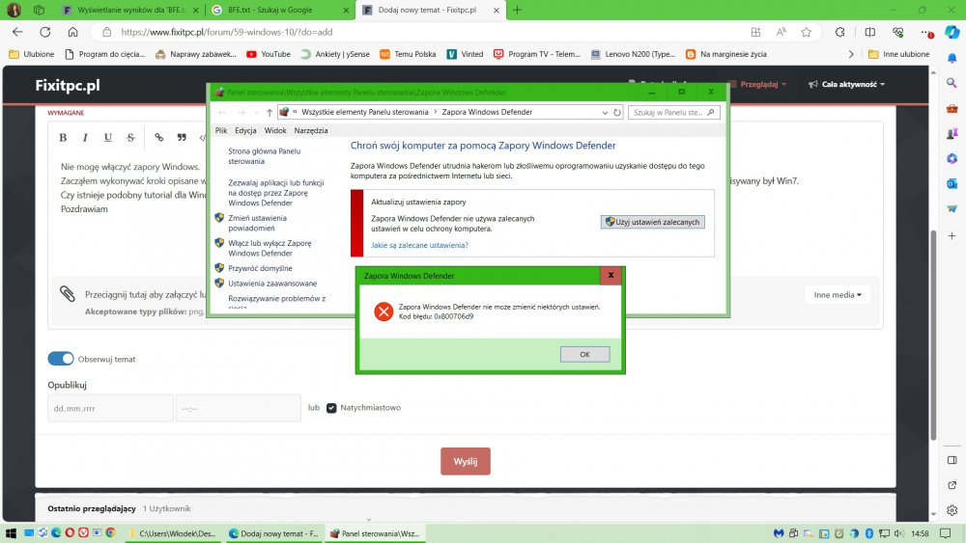Insert a quote block with quote icon
The image size is (966, 543).
pyautogui.click(x=182, y=138)
